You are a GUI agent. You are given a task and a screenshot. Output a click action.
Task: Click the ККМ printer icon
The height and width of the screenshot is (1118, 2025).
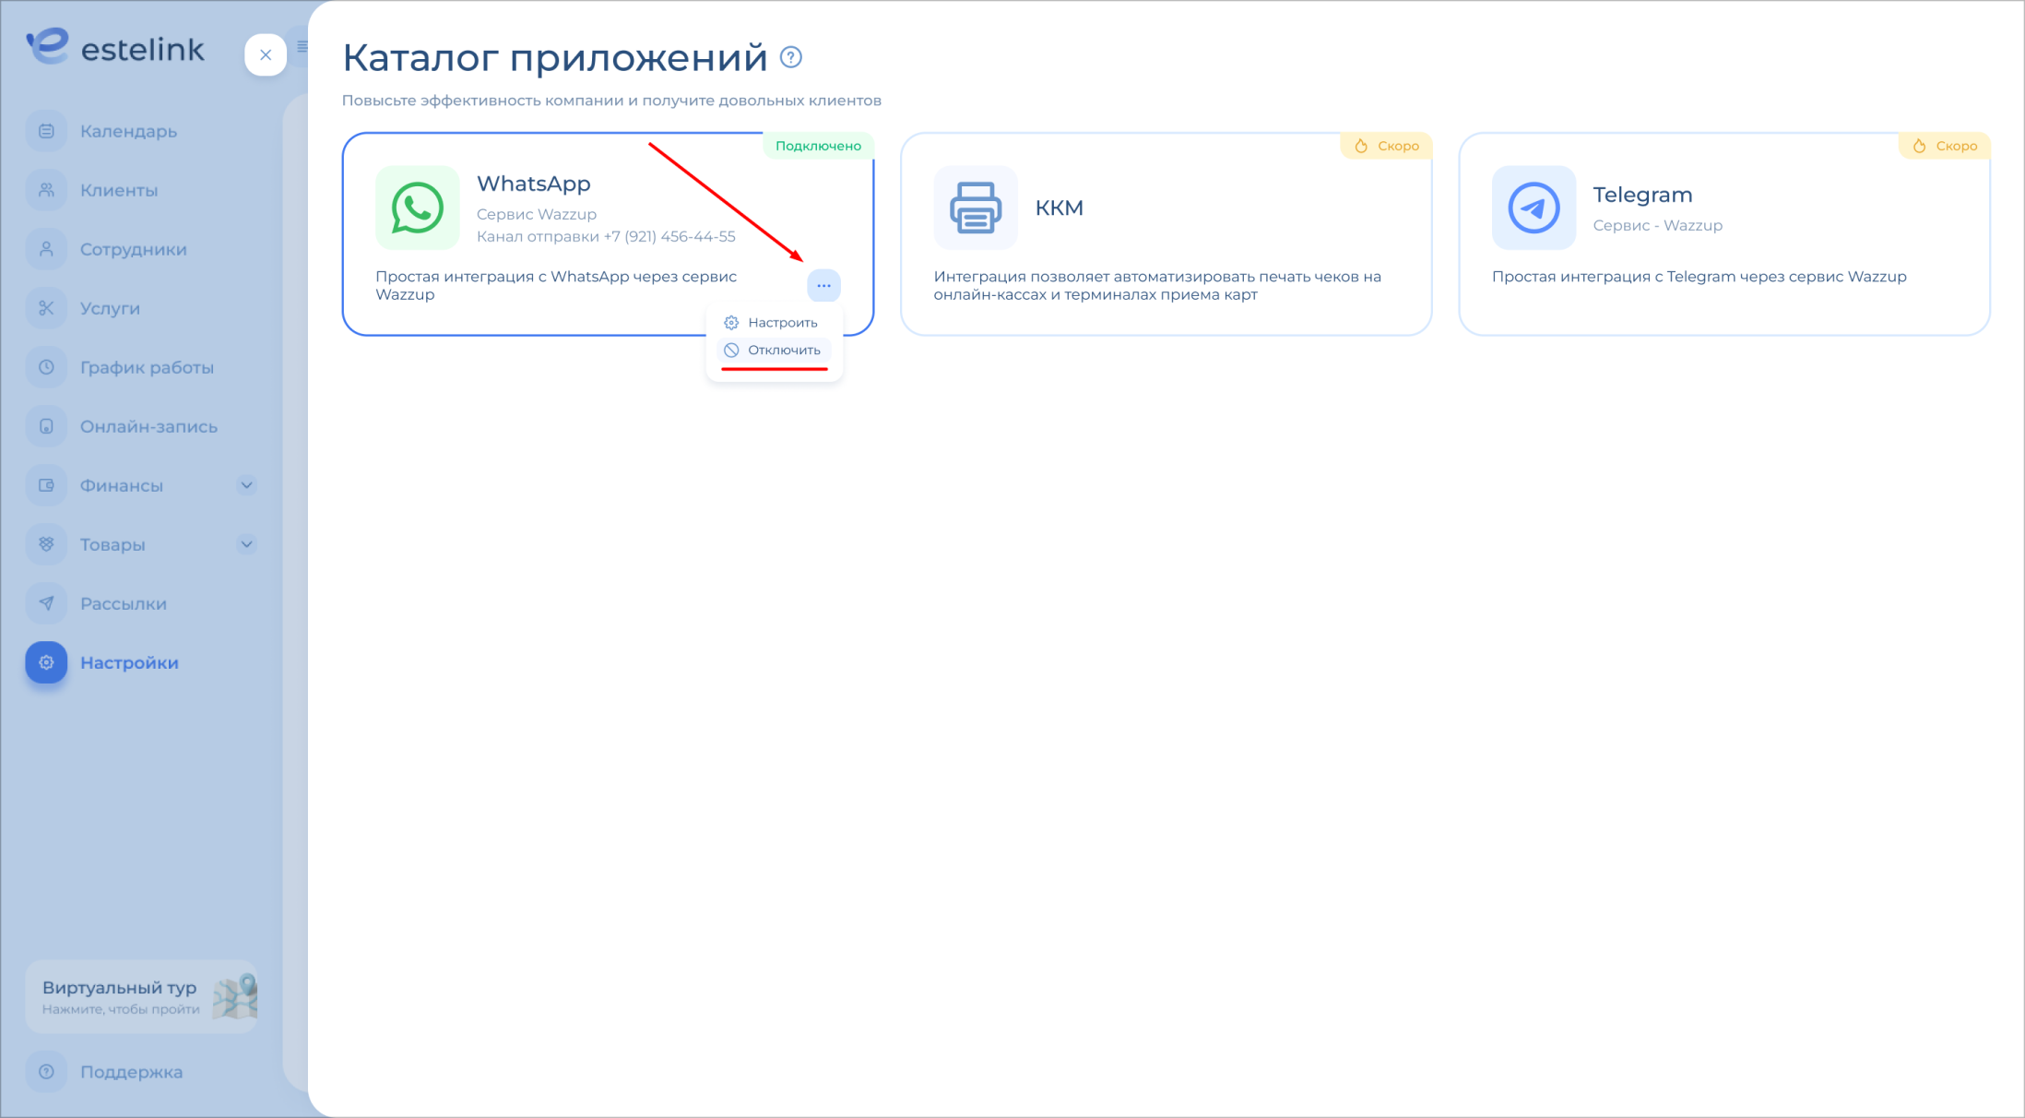(976, 208)
